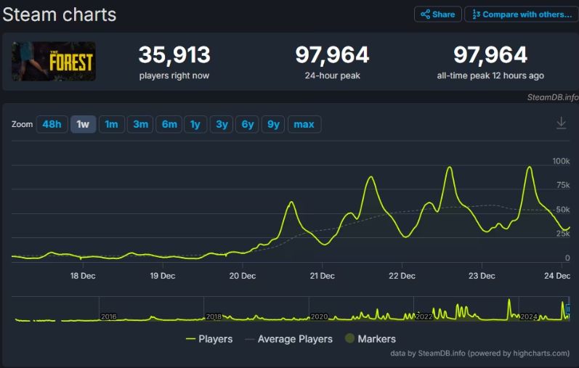Switch zoom to 1m
579x368 pixels.
point(112,124)
